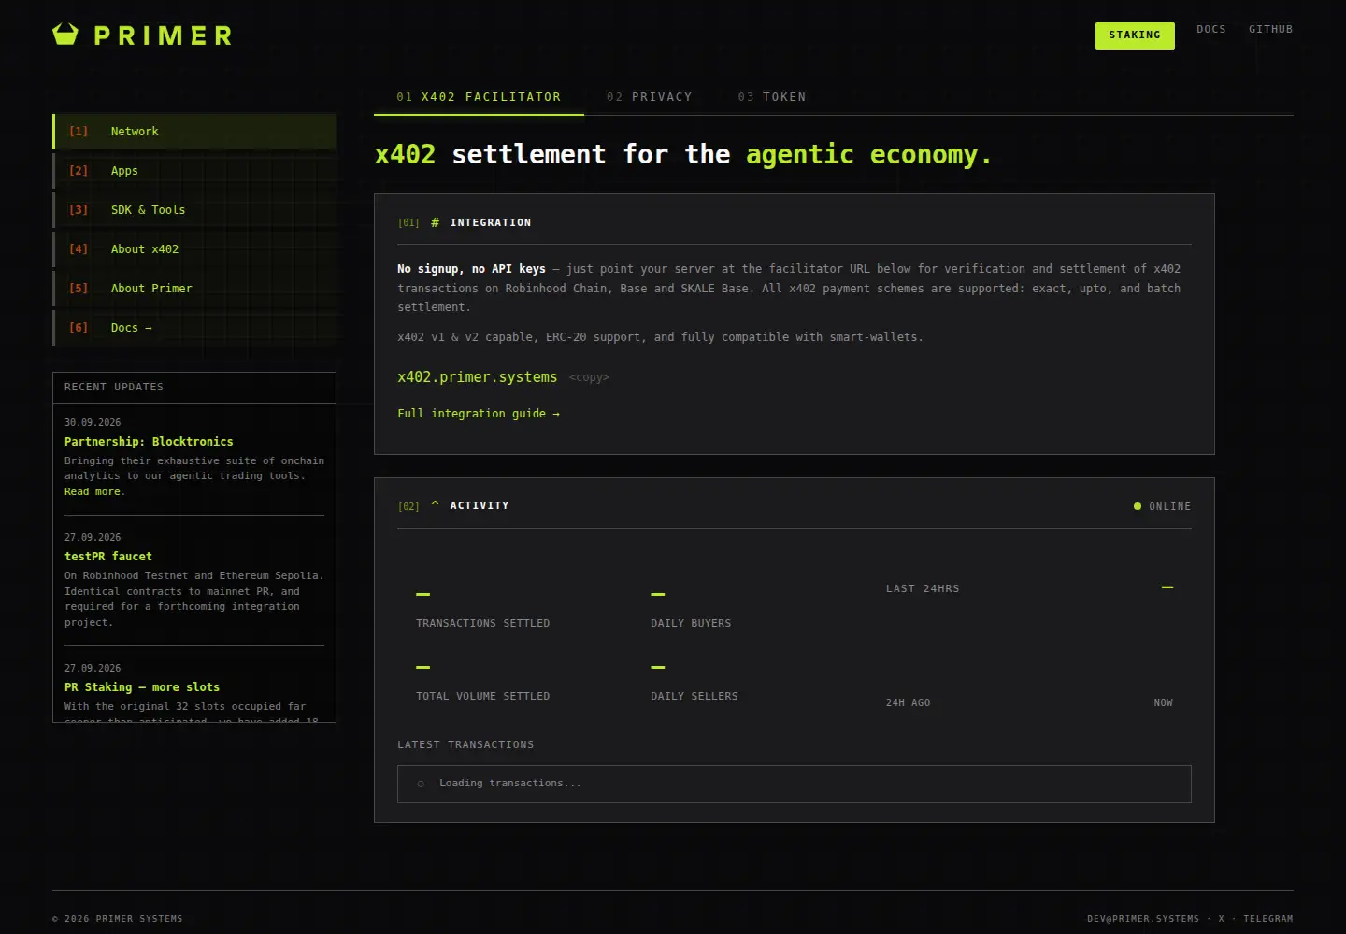
Task: Click the loading spinner icon
Action: click(x=421, y=784)
